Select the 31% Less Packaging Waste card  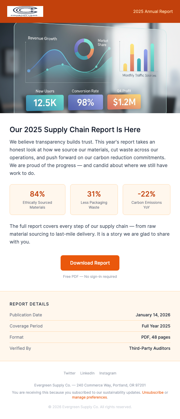(94, 199)
